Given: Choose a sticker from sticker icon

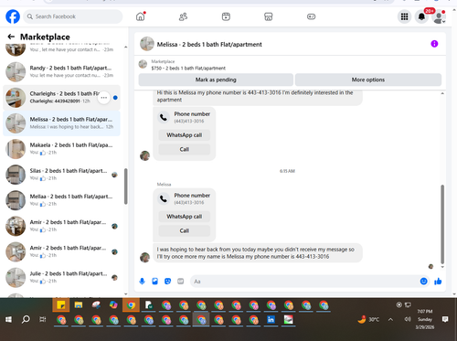Looking at the screenshot, I should tap(167, 282).
